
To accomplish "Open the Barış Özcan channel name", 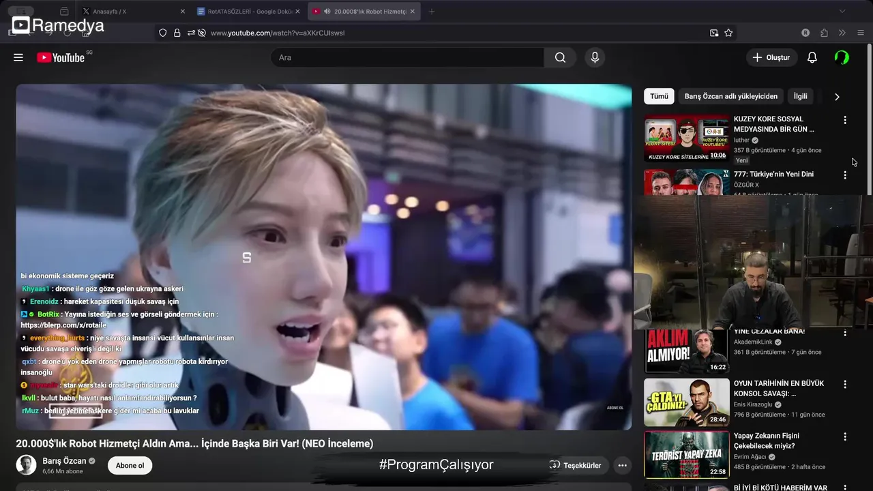I will click(64, 461).
